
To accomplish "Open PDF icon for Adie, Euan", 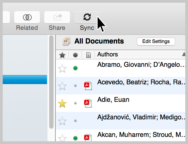I will pos(88,103).
